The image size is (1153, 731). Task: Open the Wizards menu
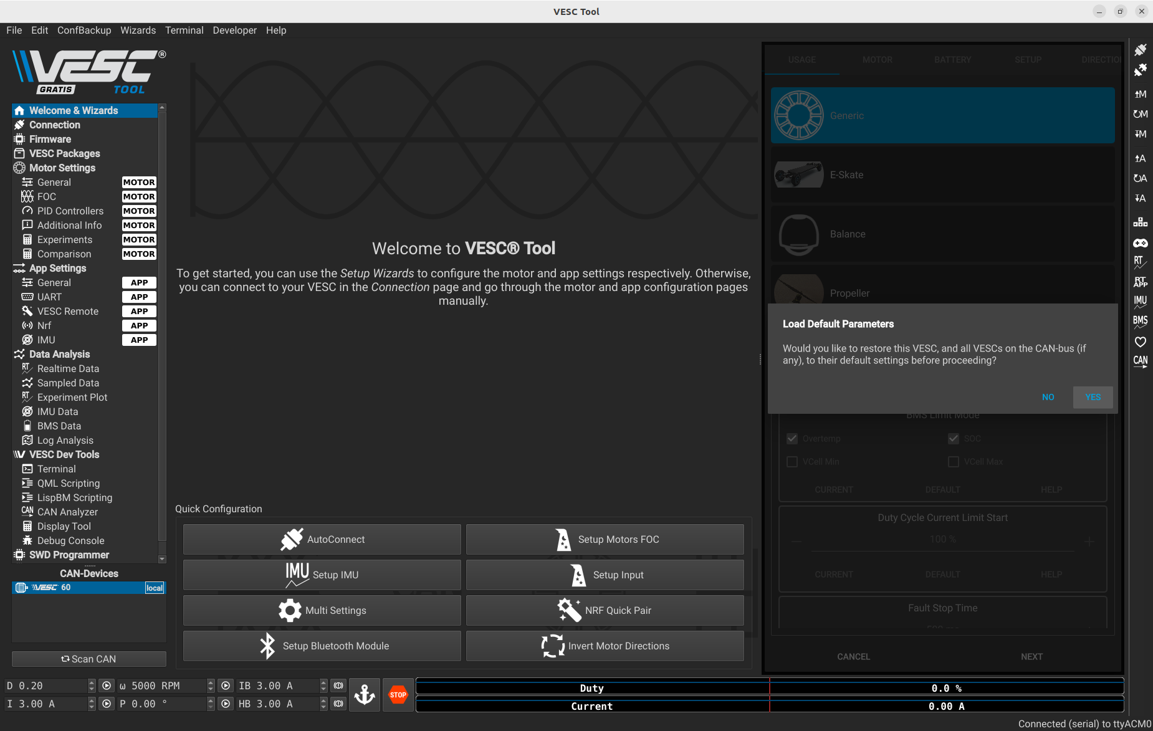(138, 30)
